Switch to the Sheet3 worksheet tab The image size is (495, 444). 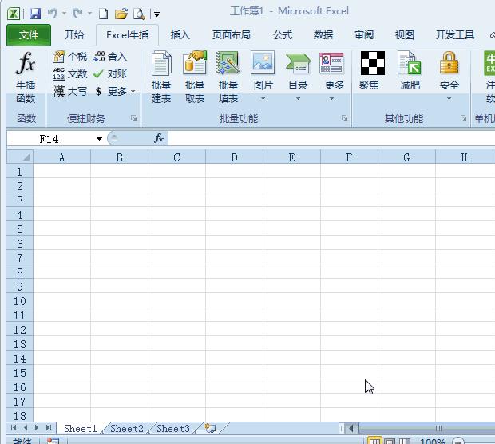point(173,429)
